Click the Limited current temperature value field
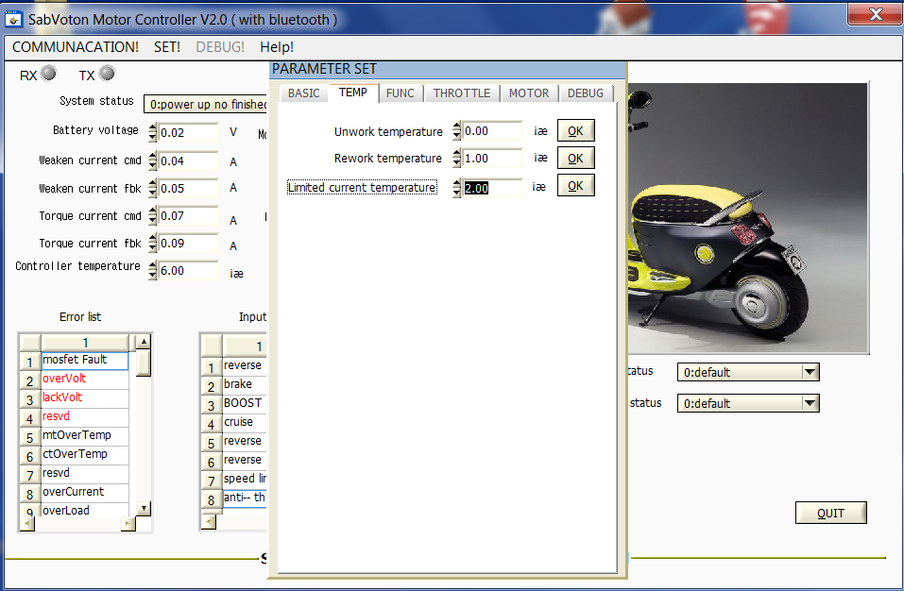Viewport: 904px width, 591px height. (492, 188)
